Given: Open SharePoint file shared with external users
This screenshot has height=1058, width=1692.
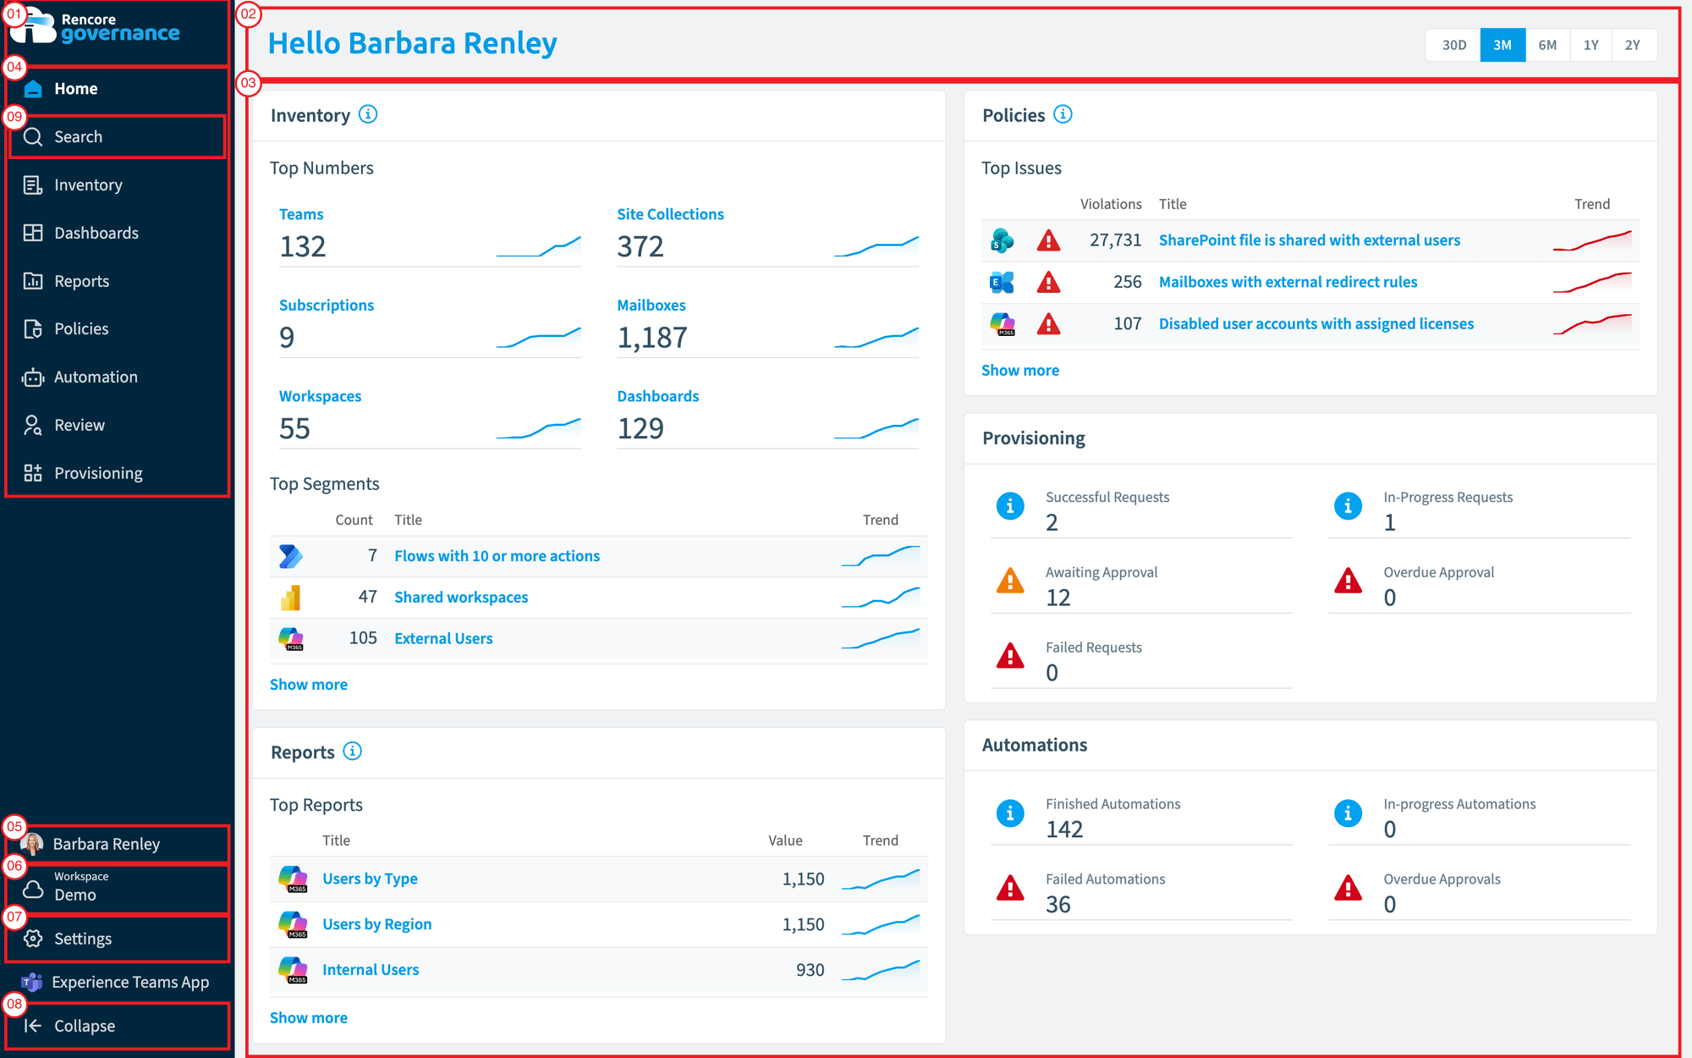Looking at the screenshot, I should click(x=1309, y=240).
